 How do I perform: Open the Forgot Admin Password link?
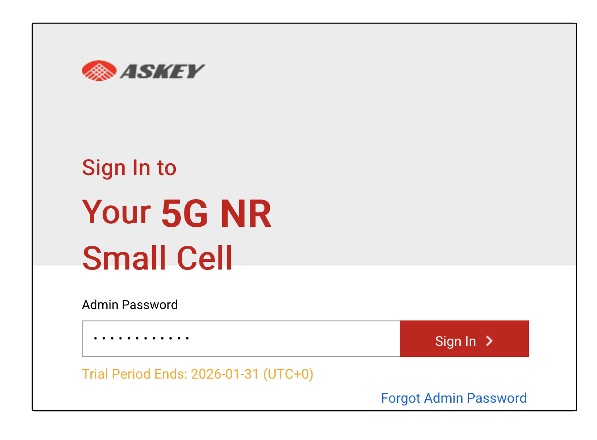[x=453, y=398]
